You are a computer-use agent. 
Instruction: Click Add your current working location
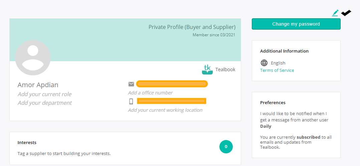tap(165, 110)
